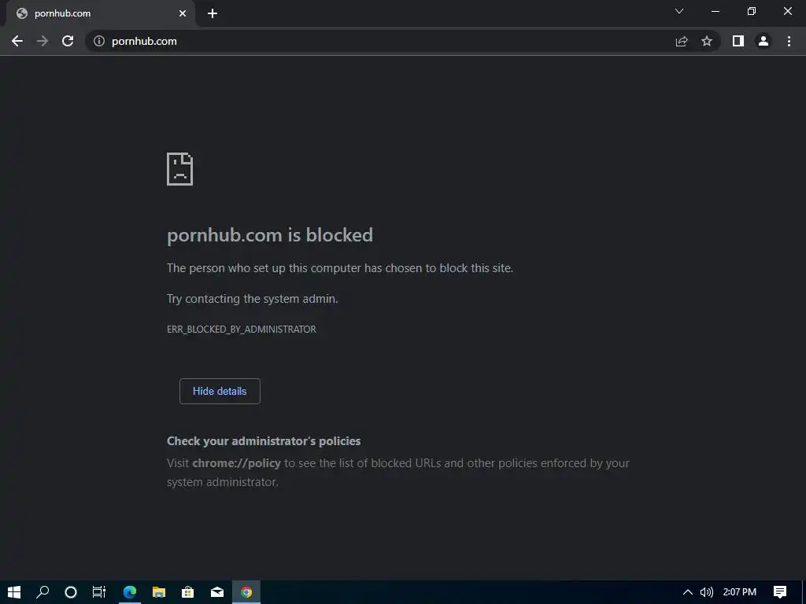Open Mail app from taskbar
Image resolution: width=806 pixels, height=604 pixels.
(x=217, y=592)
